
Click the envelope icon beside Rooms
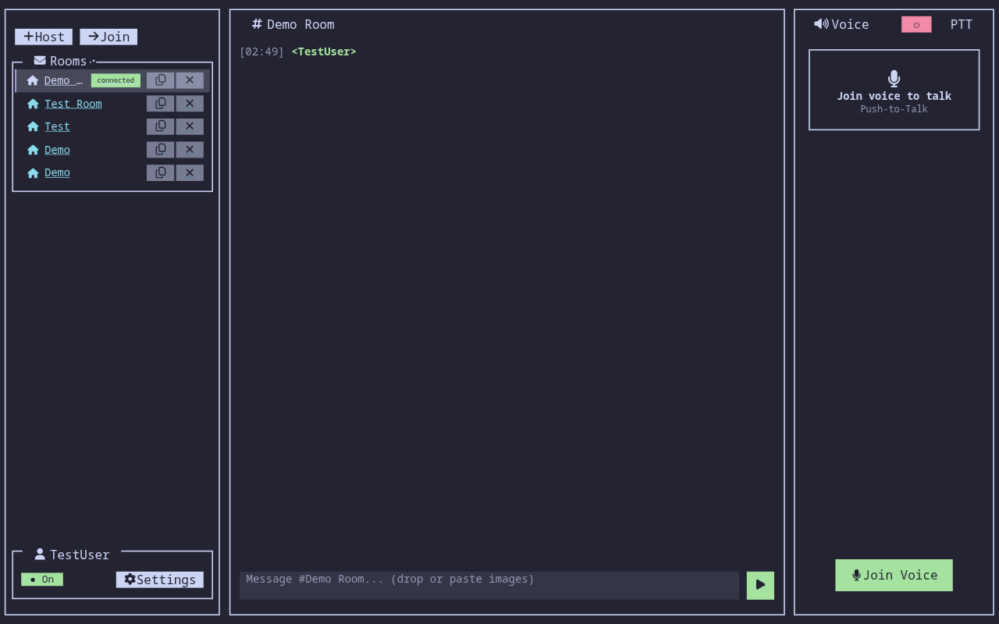click(40, 60)
